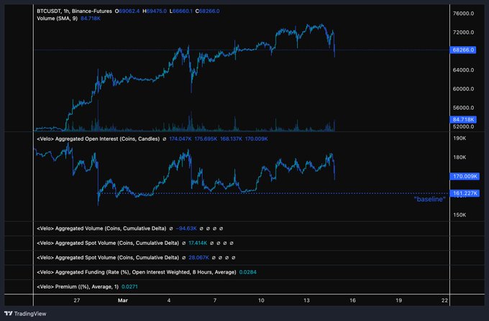This screenshot has width=489, height=321.
Task: Click the cumulative delta value -94.63K
Action: (186, 228)
